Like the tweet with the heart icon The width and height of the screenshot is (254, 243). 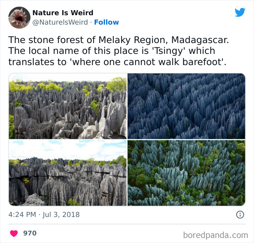coord(14,233)
